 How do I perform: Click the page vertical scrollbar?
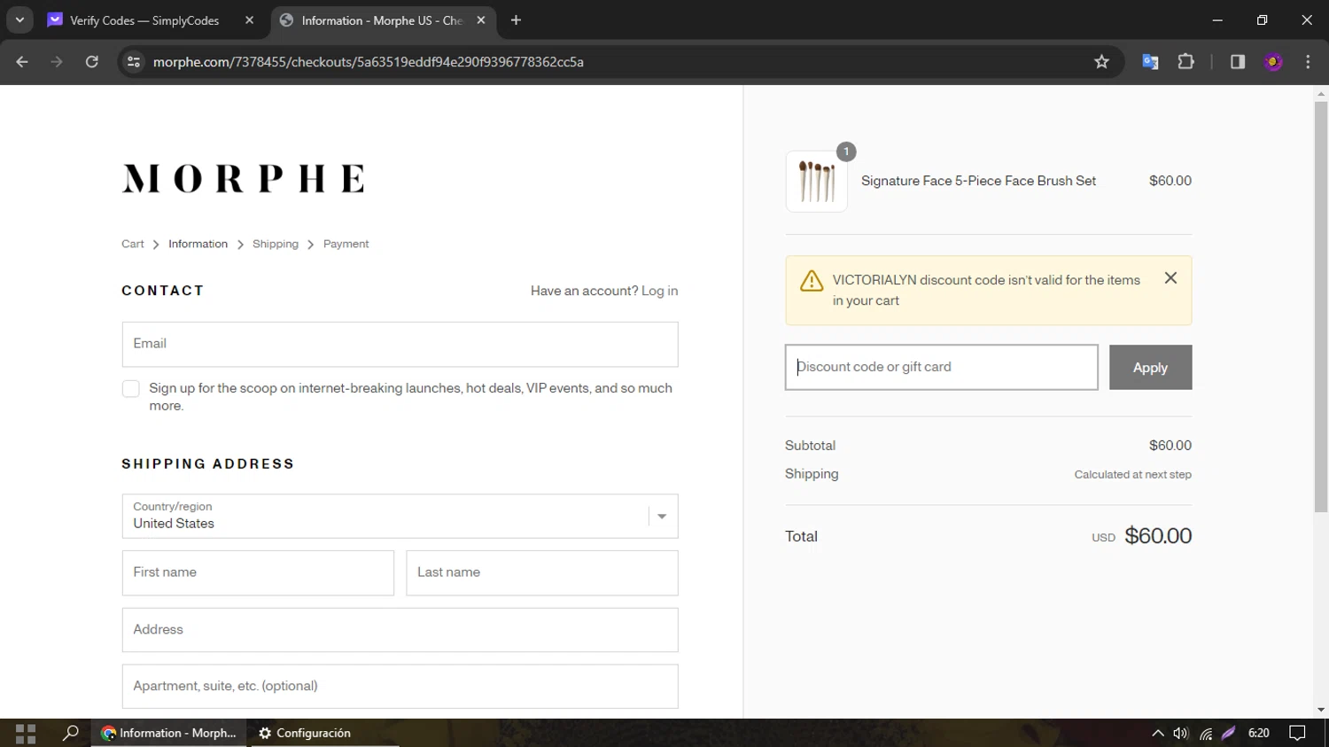tap(1321, 307)
